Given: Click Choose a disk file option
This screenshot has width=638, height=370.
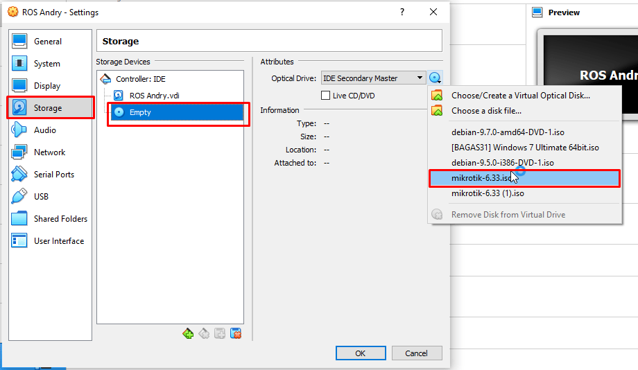Looking at the screenshot, I should point(486,111).
